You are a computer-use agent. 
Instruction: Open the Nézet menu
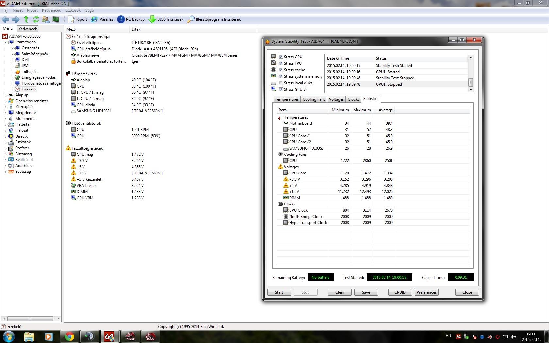coord(18,10)
